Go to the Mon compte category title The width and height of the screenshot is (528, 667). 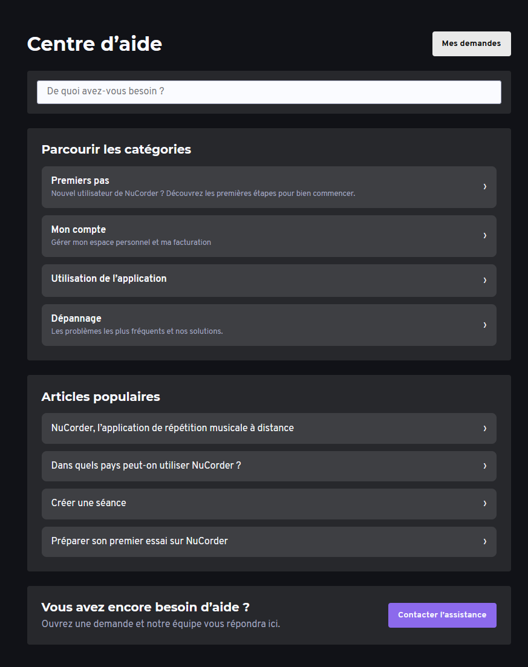coord(78,229)
